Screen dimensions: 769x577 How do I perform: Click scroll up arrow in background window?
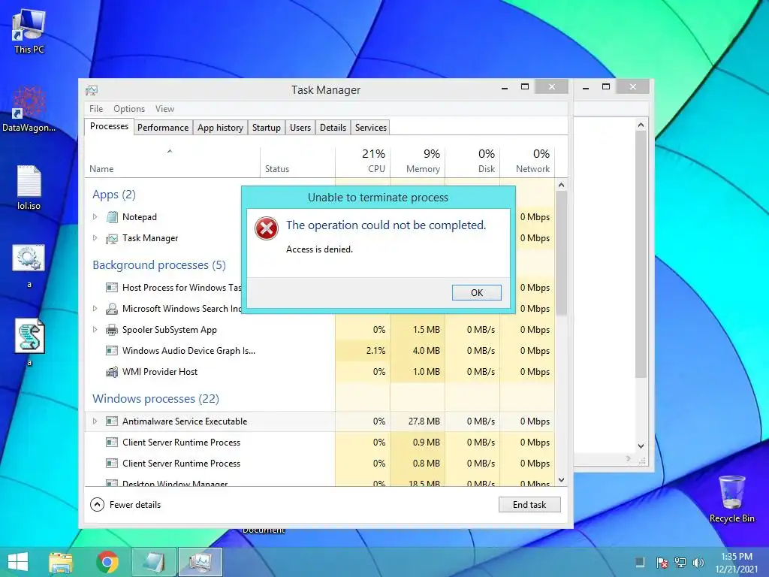click(x=641, y=125)
